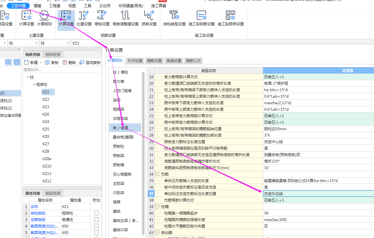Tick the 附加 checkbox for 截面高度 row
Screen dimensions: 374x238
pos(97,232)
